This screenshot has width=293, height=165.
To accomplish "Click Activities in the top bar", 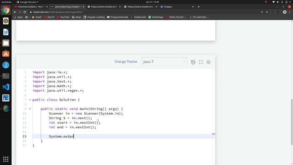I will coord(6,2).
